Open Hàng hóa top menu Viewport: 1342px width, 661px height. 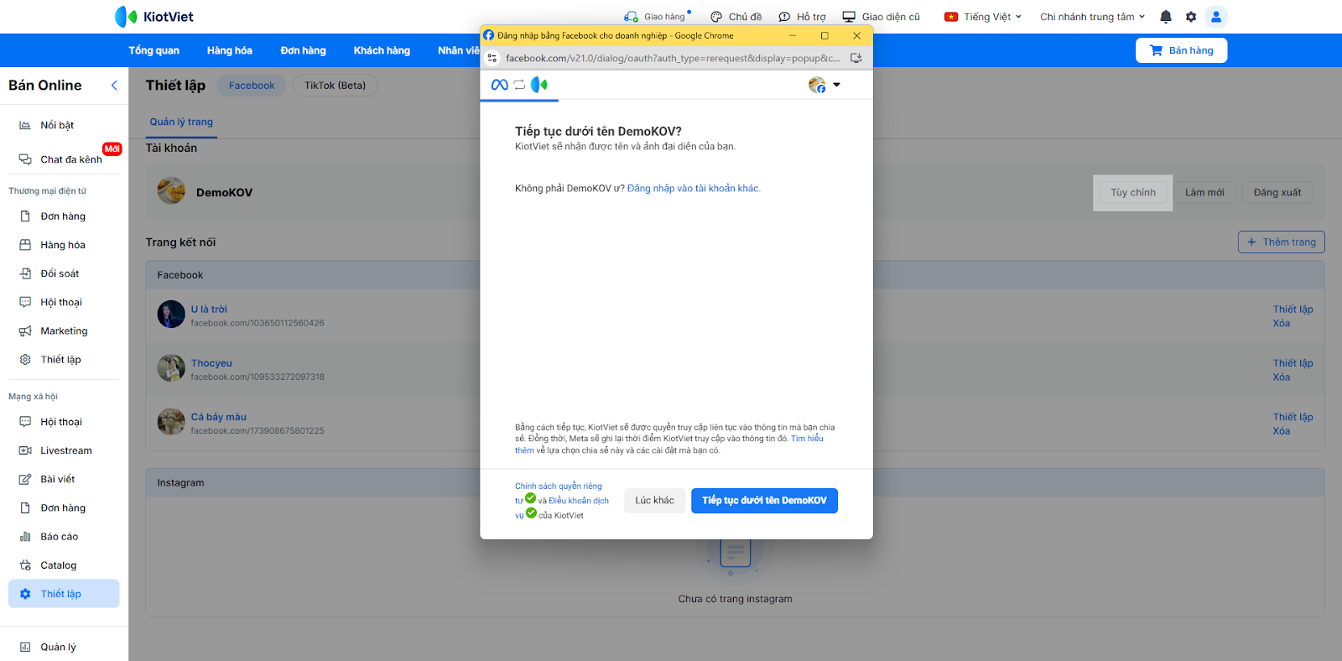(x=230, y=50)
